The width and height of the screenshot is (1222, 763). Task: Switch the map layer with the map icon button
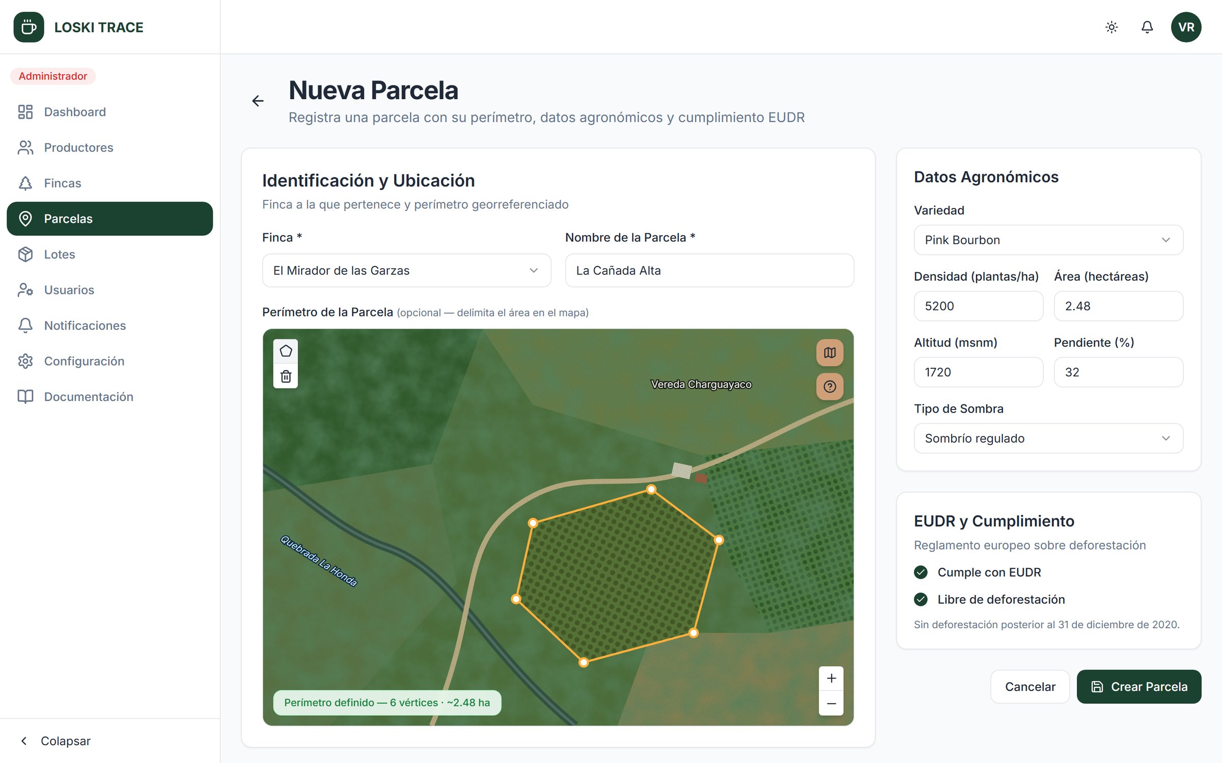pos(829,353)
